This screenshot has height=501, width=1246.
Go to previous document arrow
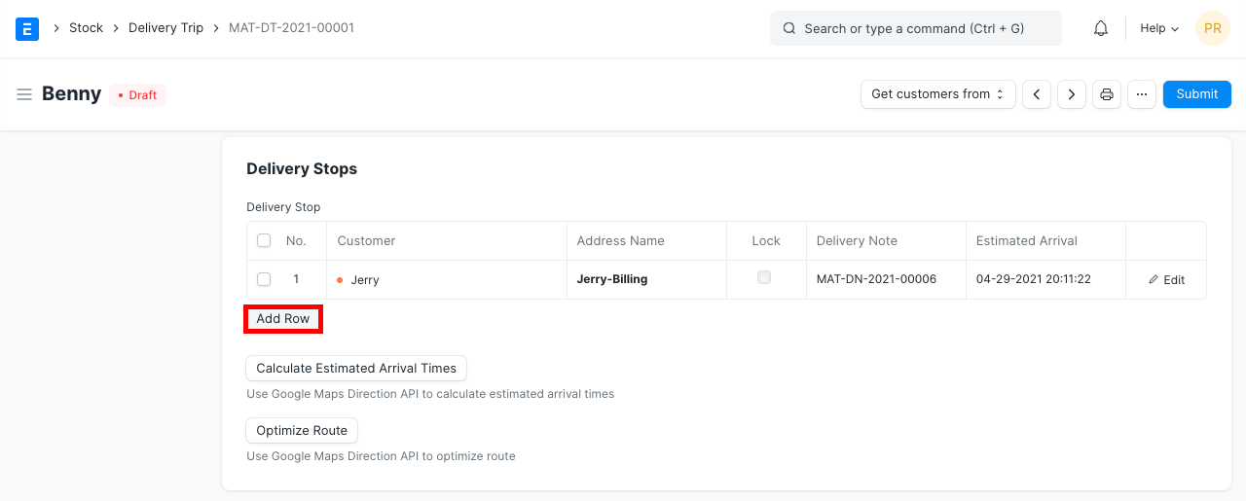[x=1037, y=94]
